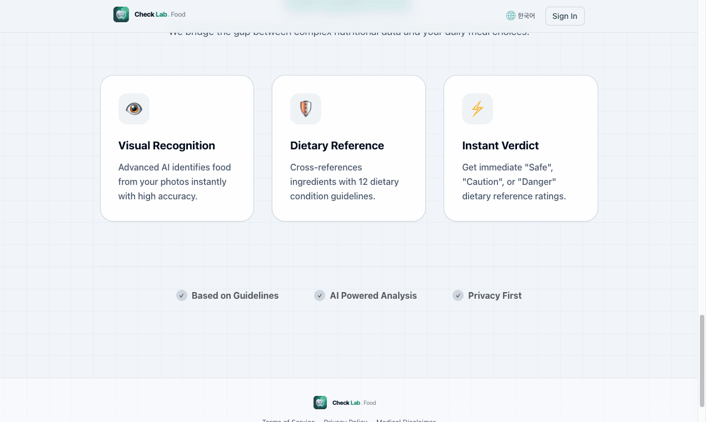Image resolution: width=706 pixels, height=422 pixels.
Task: Click the checkmark beside AI Powered Analysis
Action: point(320,295)
